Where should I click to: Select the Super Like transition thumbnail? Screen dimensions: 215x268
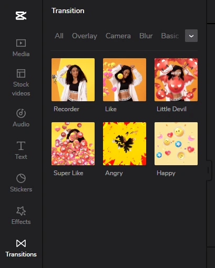73,144
